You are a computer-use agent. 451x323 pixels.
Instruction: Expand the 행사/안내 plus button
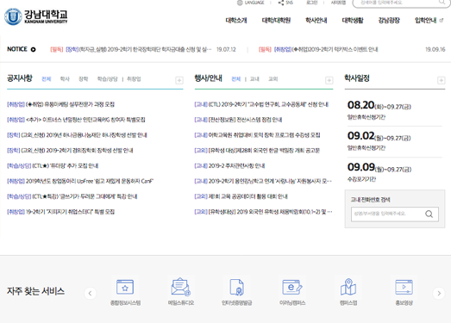(x=329, y=80)
